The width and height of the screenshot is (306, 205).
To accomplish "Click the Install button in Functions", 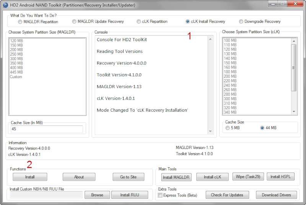I will tap(30, 177).
